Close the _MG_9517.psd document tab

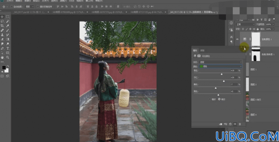[x=48, y=12]
